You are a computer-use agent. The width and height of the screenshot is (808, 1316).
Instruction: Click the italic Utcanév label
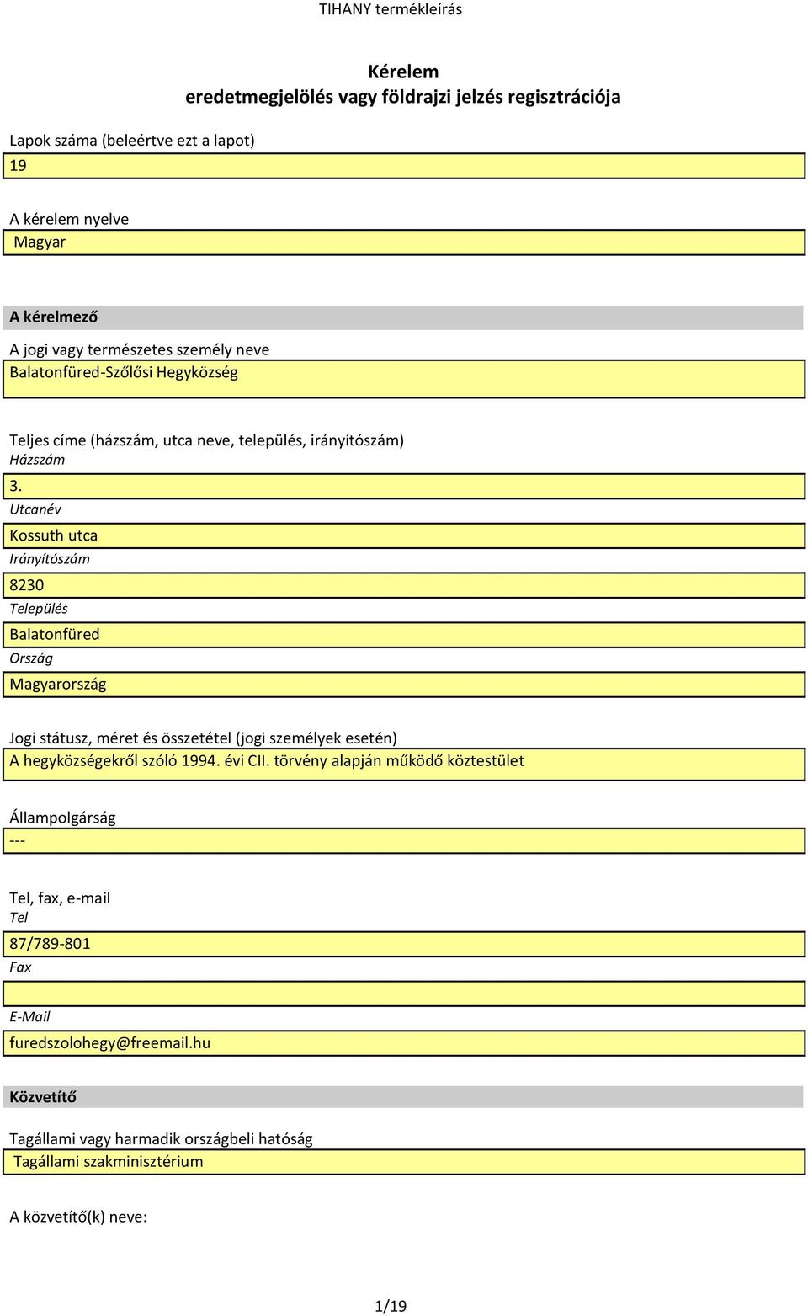coord(35,509)
